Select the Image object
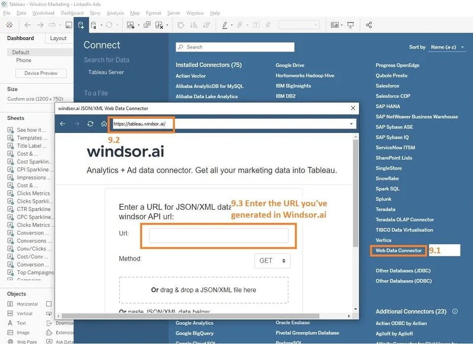This screenshot has height=344, width=473. tap(19, 333)
